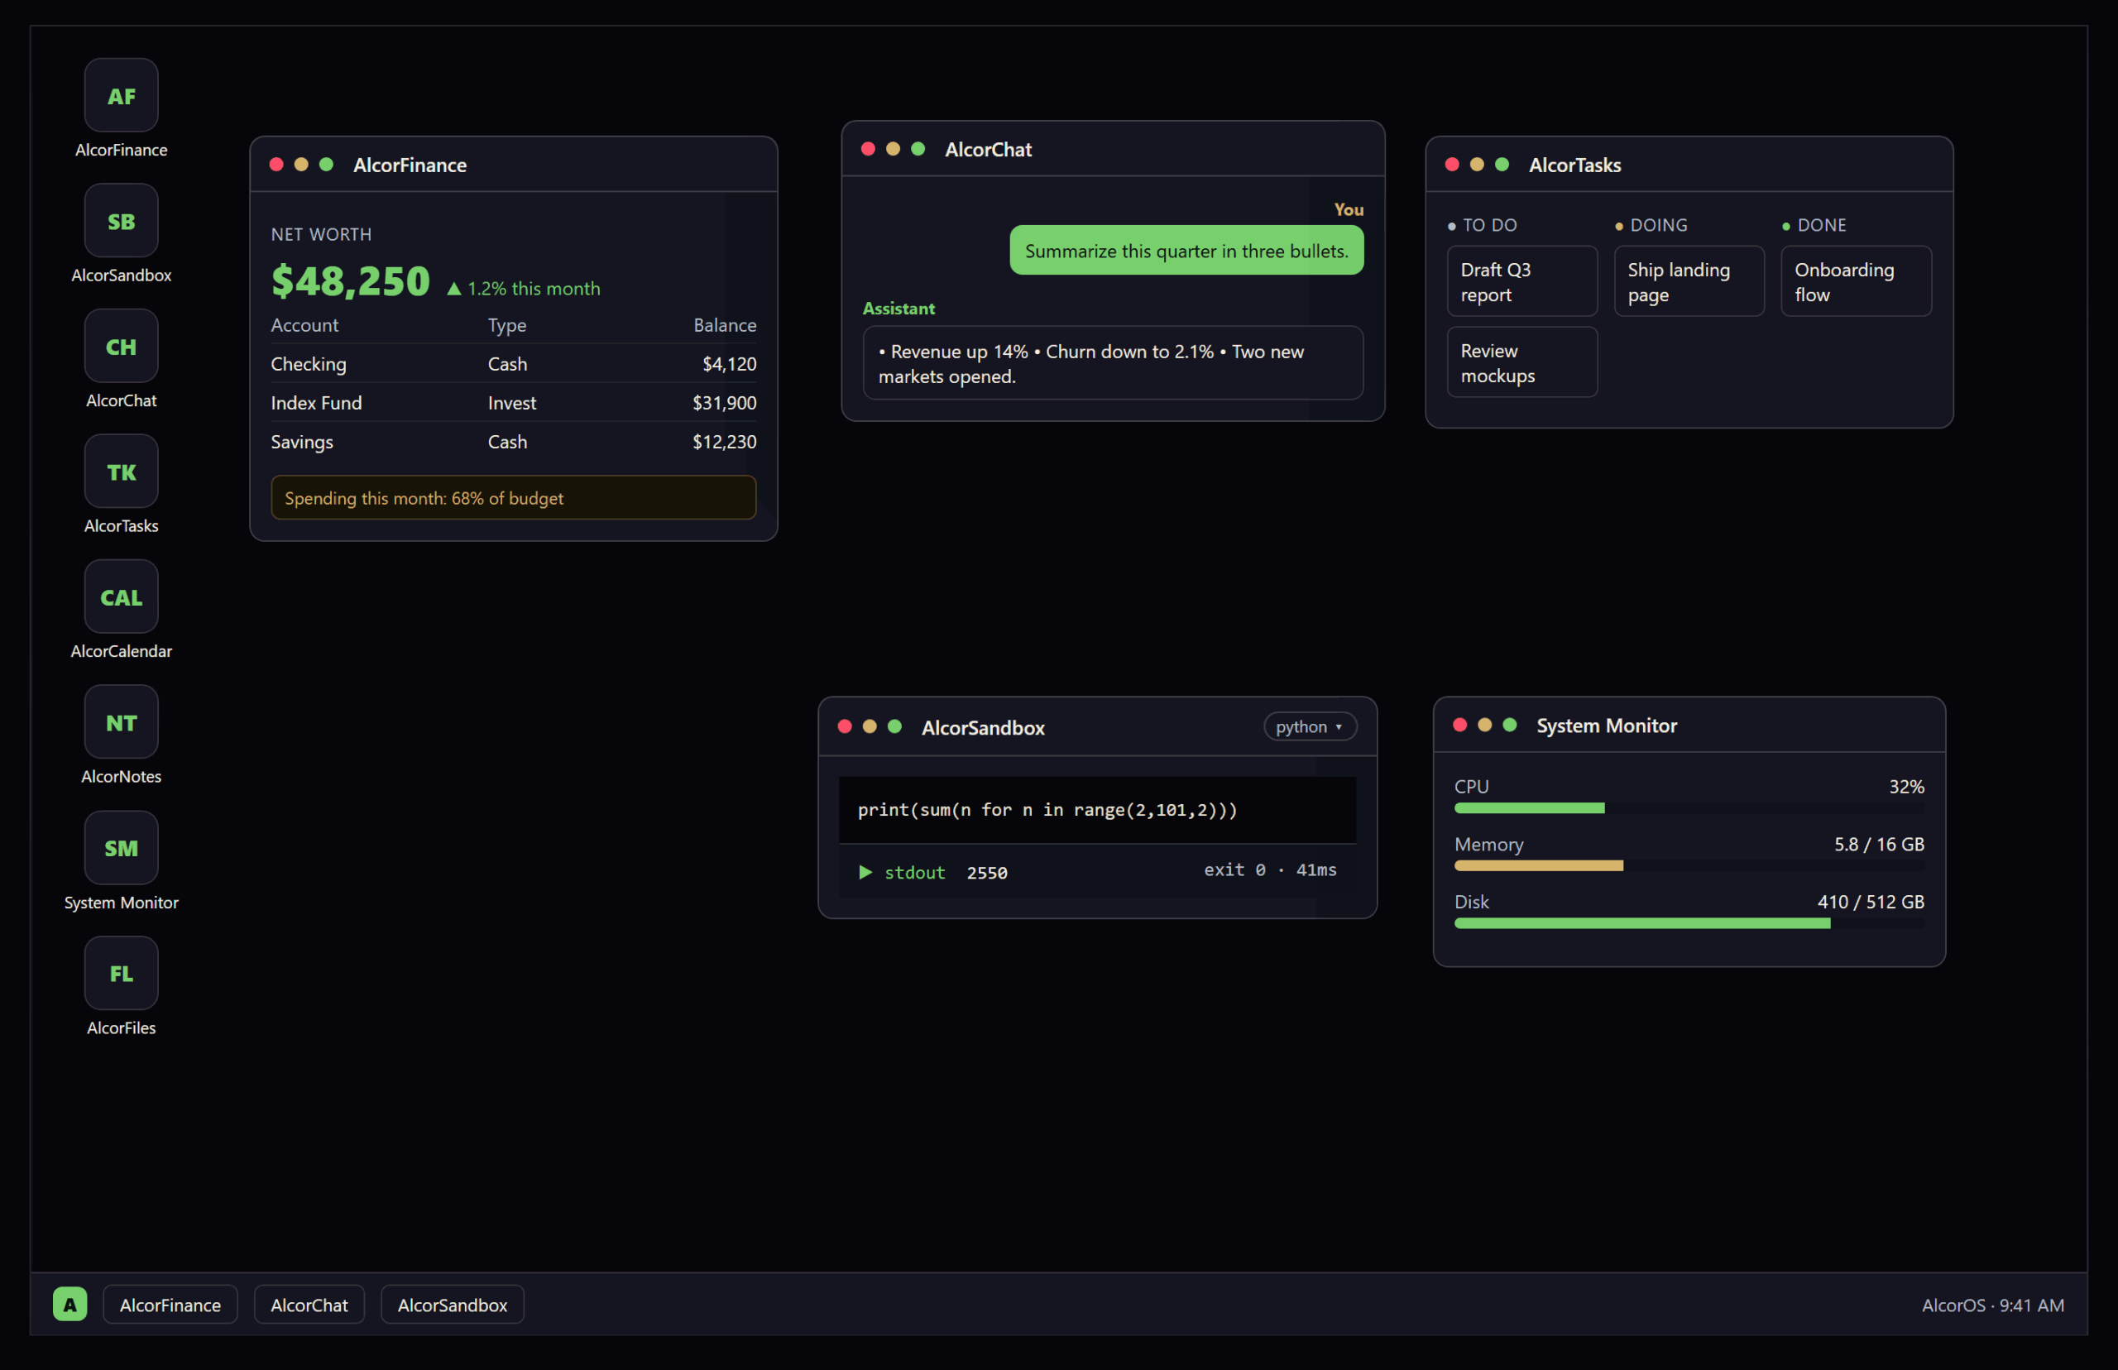Run code with the green play arrow
The image size is (2118, 1370).
pyautogui.click(x=865, y=872)
